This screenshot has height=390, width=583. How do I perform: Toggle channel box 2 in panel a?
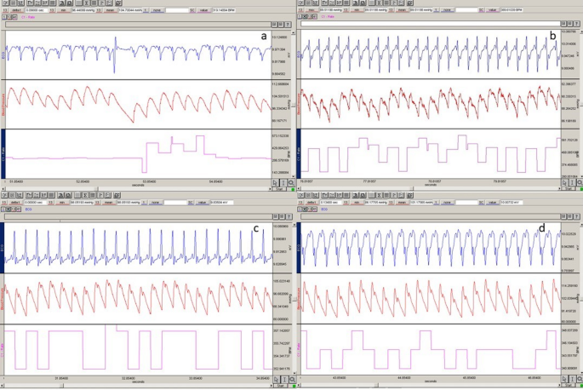click(x=9, y=17)
